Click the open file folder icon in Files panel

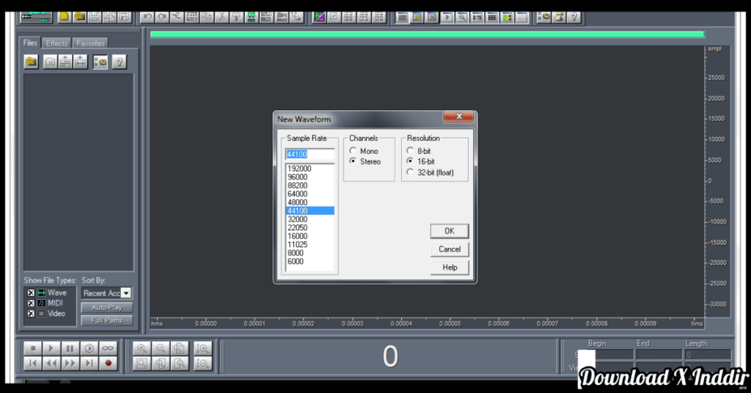32,62
